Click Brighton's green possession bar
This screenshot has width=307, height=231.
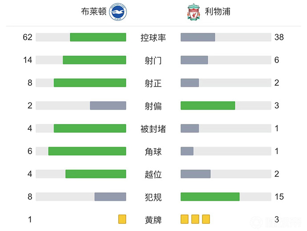pyautogui.click(x=98, y=37)
